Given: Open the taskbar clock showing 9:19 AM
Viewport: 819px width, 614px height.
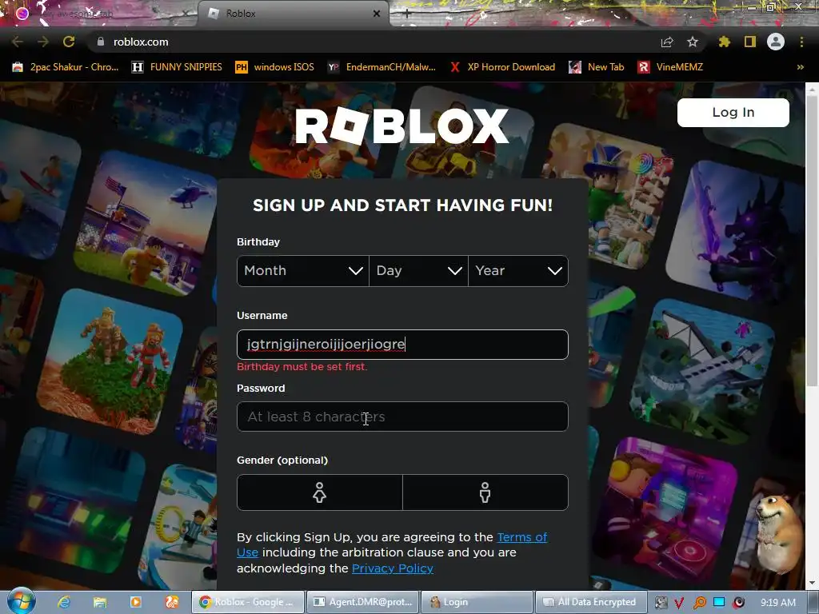Looking at the screenshot, I should click(x=778, y=603).
